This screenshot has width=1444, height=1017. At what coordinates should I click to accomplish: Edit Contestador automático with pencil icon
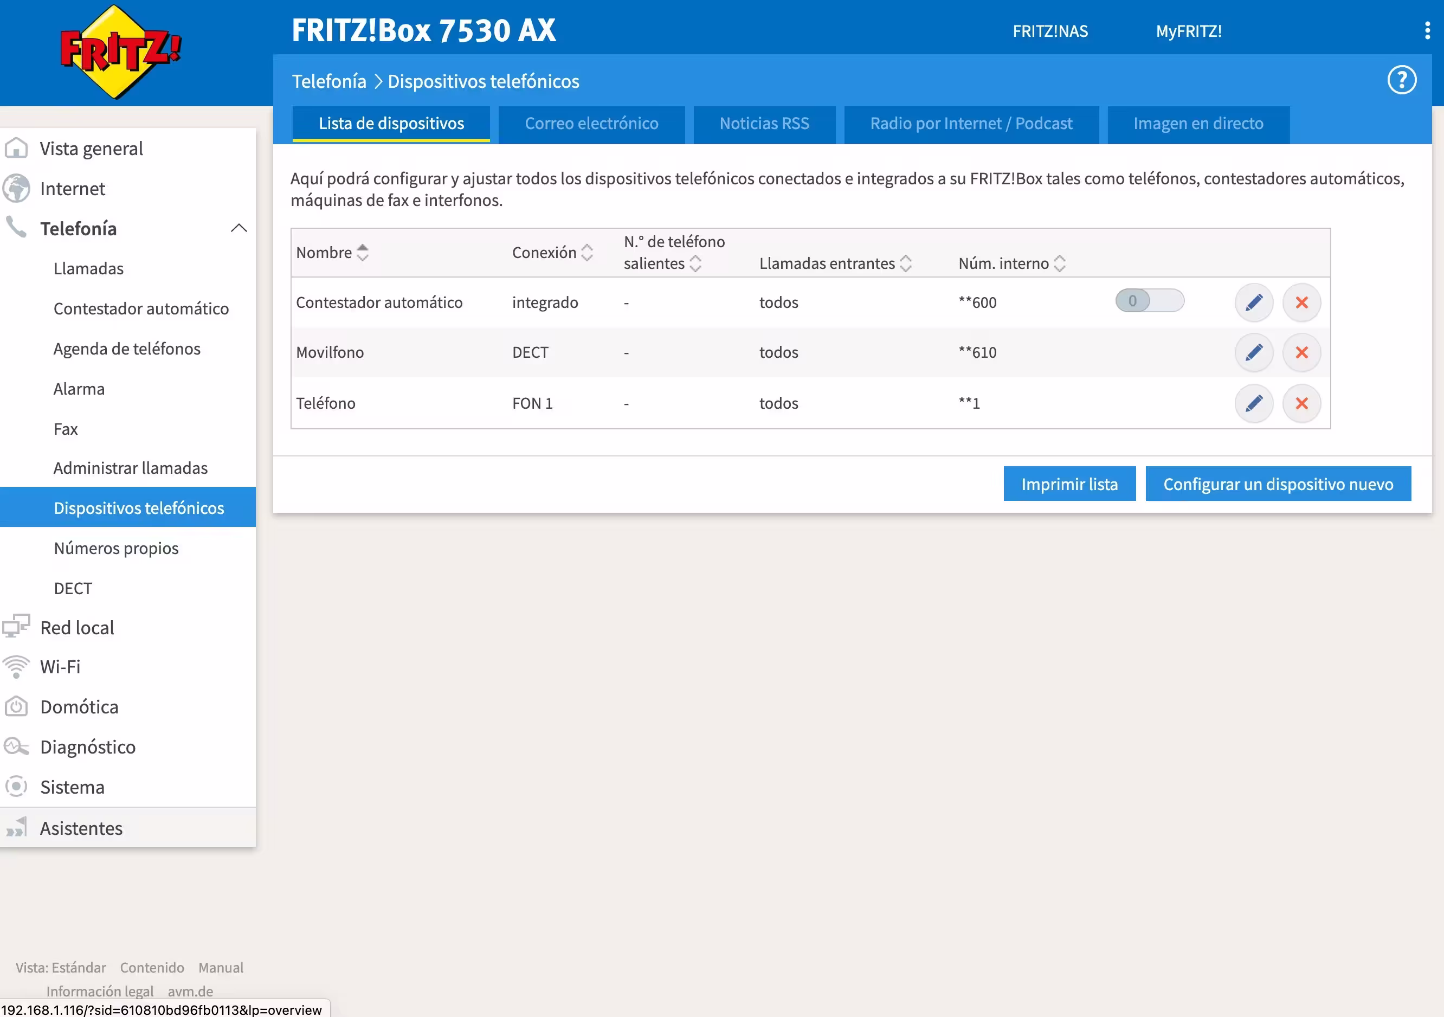(1253, 302)
